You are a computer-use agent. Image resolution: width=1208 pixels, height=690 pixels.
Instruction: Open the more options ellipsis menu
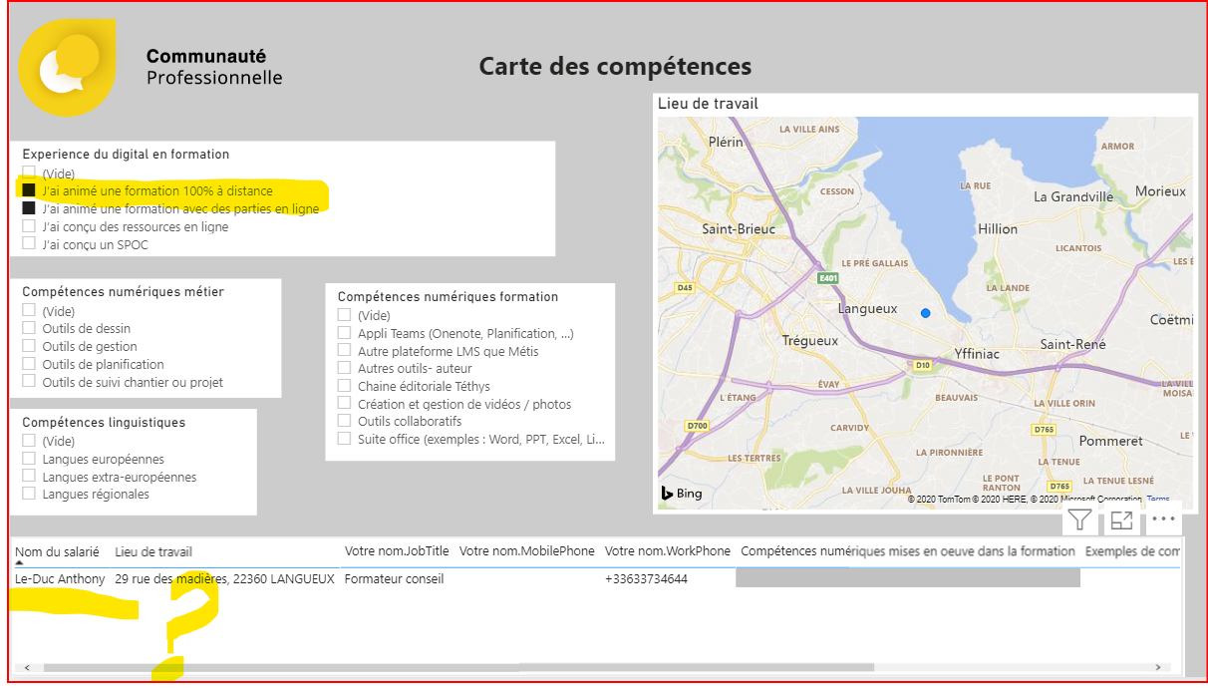[x=1163, y=519]
